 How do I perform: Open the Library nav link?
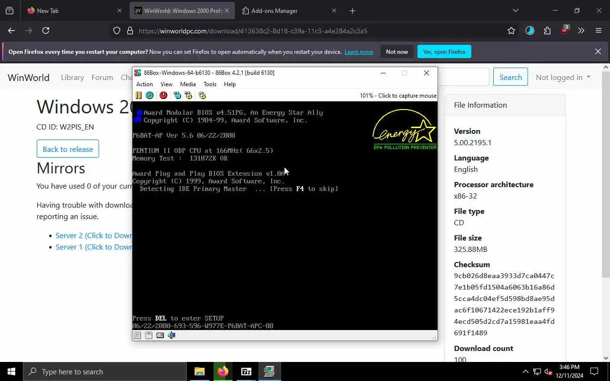(x=72, y=77)
